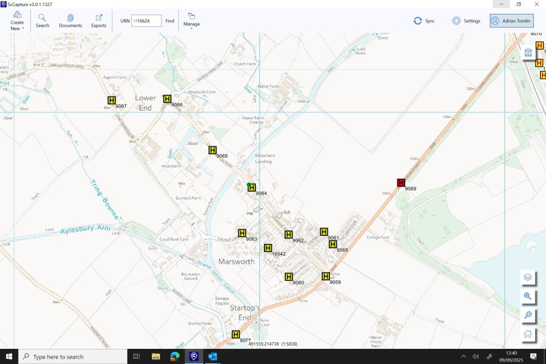The height and width of the screenshot is (364, 546).
Task: Click the Find button beside URN
Action: (x=170, y=21)
